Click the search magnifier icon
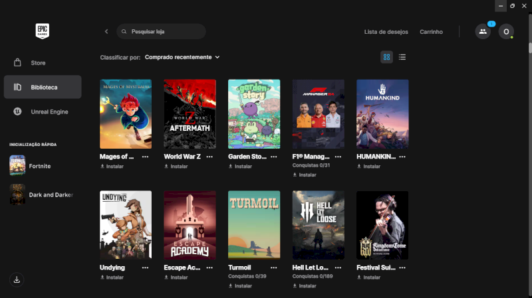Image resolution: width=532 pixels, height=298 pixels. click(124, 31)
